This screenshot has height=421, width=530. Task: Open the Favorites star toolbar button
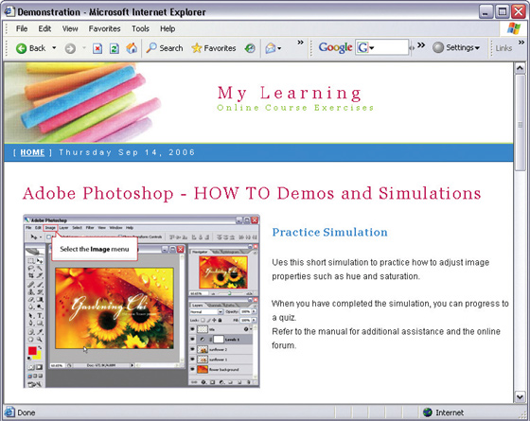214,48
